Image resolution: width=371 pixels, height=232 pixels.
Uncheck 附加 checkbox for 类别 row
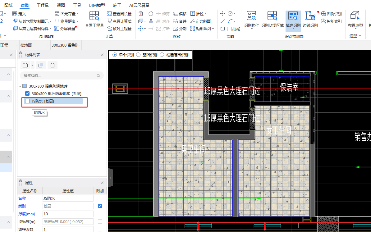coord(100,206)
